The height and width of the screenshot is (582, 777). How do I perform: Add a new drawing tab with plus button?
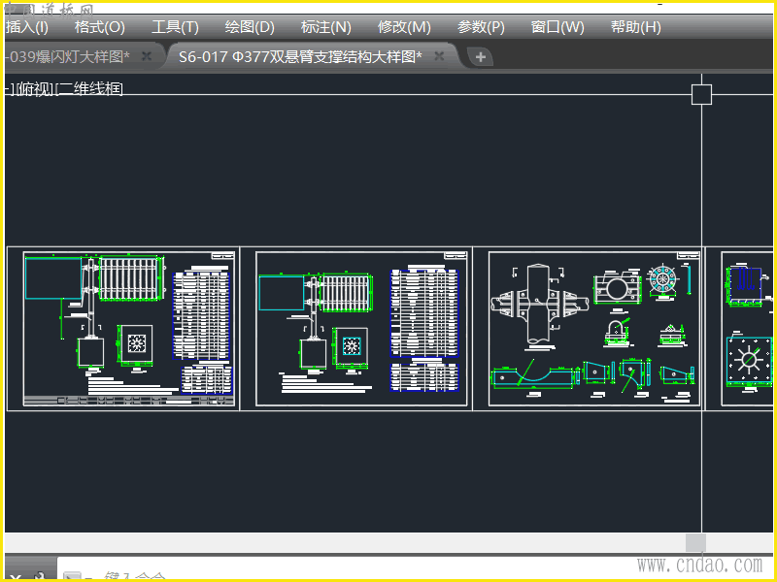click(x=480, y=57)
